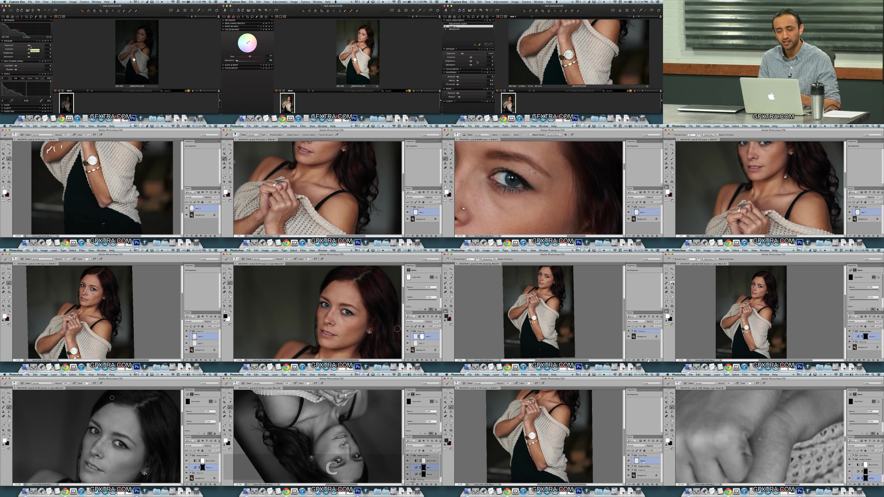3:14 PM frame: untick the Background layer checkbox
884x497 pixels.
(445, 29)
